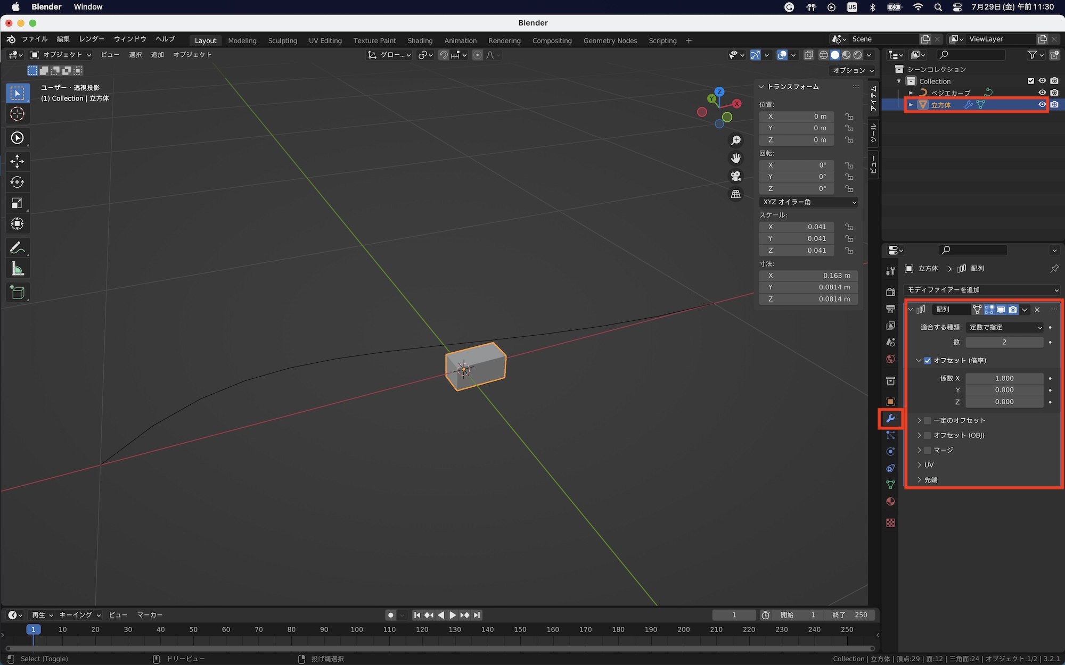Screen dimensions: 1065x665
Task: Open the 定数で指定 fit type dropdown
Action: pyautogui.click(x=1005, y=327)
